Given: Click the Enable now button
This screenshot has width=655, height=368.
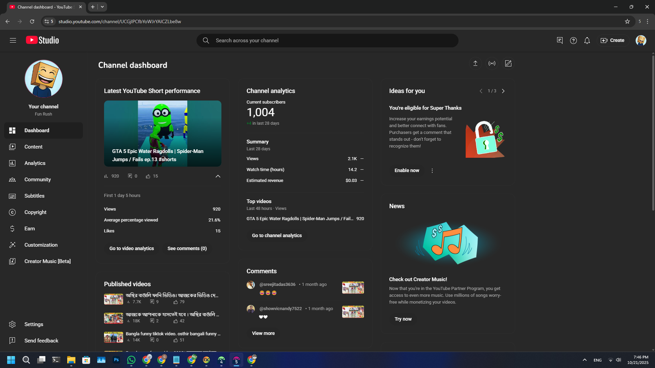Looking at the screenshot, I should pos(407,171).
